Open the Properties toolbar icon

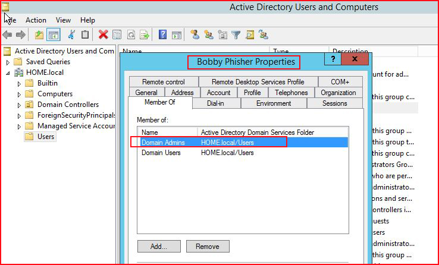[117, 35]
